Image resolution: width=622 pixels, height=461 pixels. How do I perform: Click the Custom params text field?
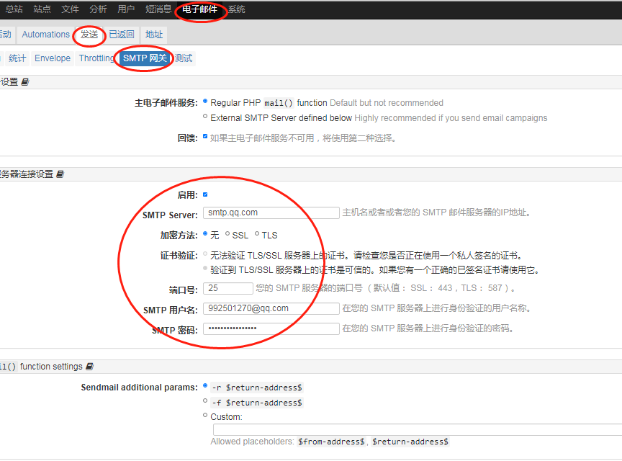click(x=418, y=429)
